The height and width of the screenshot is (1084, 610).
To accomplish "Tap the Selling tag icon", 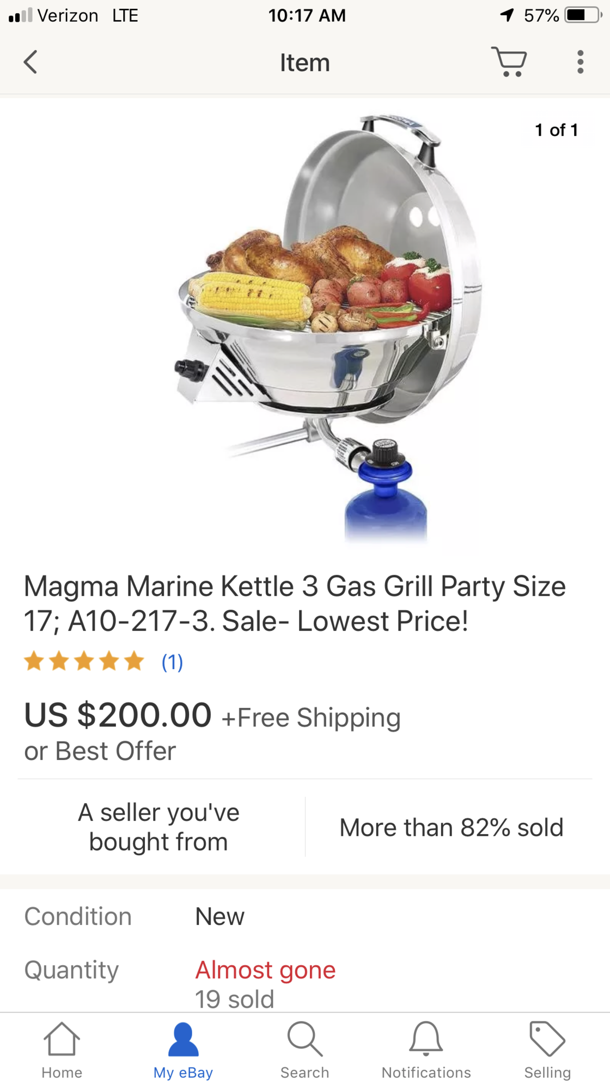I will click(x=547, y=1038).
